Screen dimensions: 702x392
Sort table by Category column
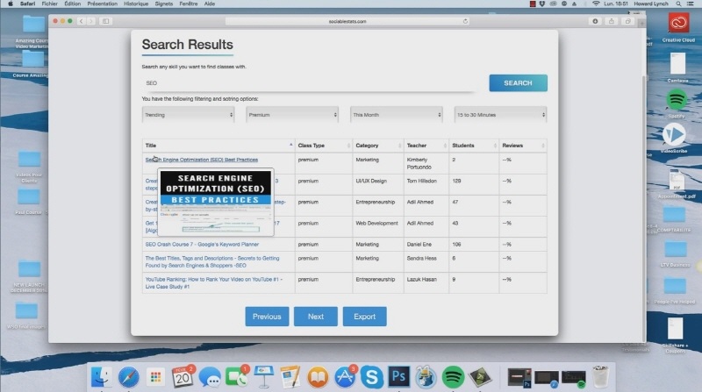[378, 146]
